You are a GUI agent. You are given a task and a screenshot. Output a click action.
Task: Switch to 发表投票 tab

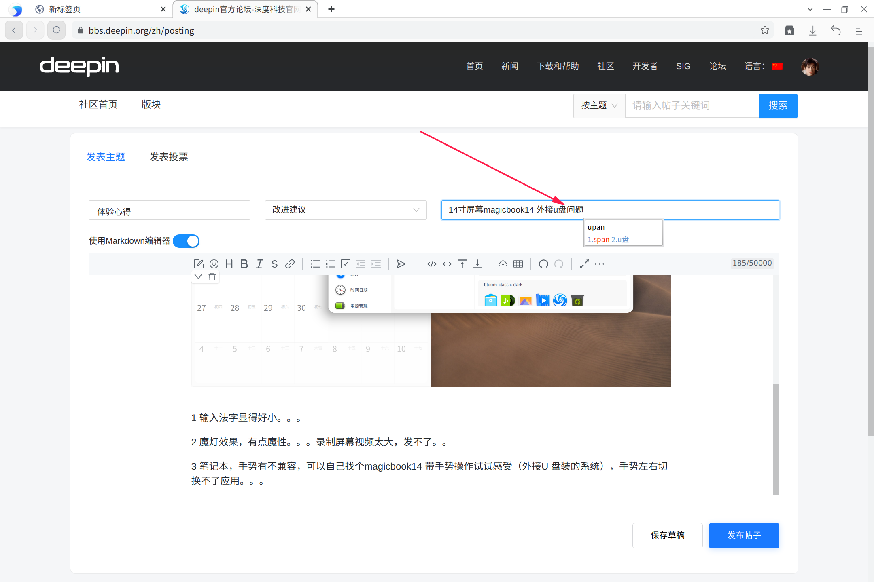169,157
